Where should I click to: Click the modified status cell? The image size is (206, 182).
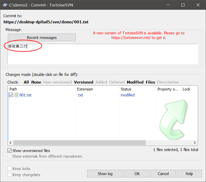[128, 95]
